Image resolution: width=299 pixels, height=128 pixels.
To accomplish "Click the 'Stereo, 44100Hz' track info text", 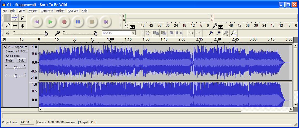I will 17,51.
